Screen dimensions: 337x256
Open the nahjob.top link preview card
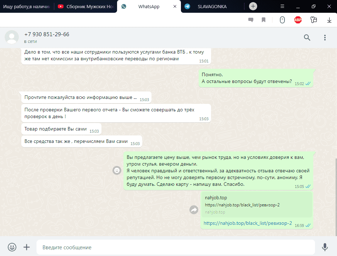(256, 205)
